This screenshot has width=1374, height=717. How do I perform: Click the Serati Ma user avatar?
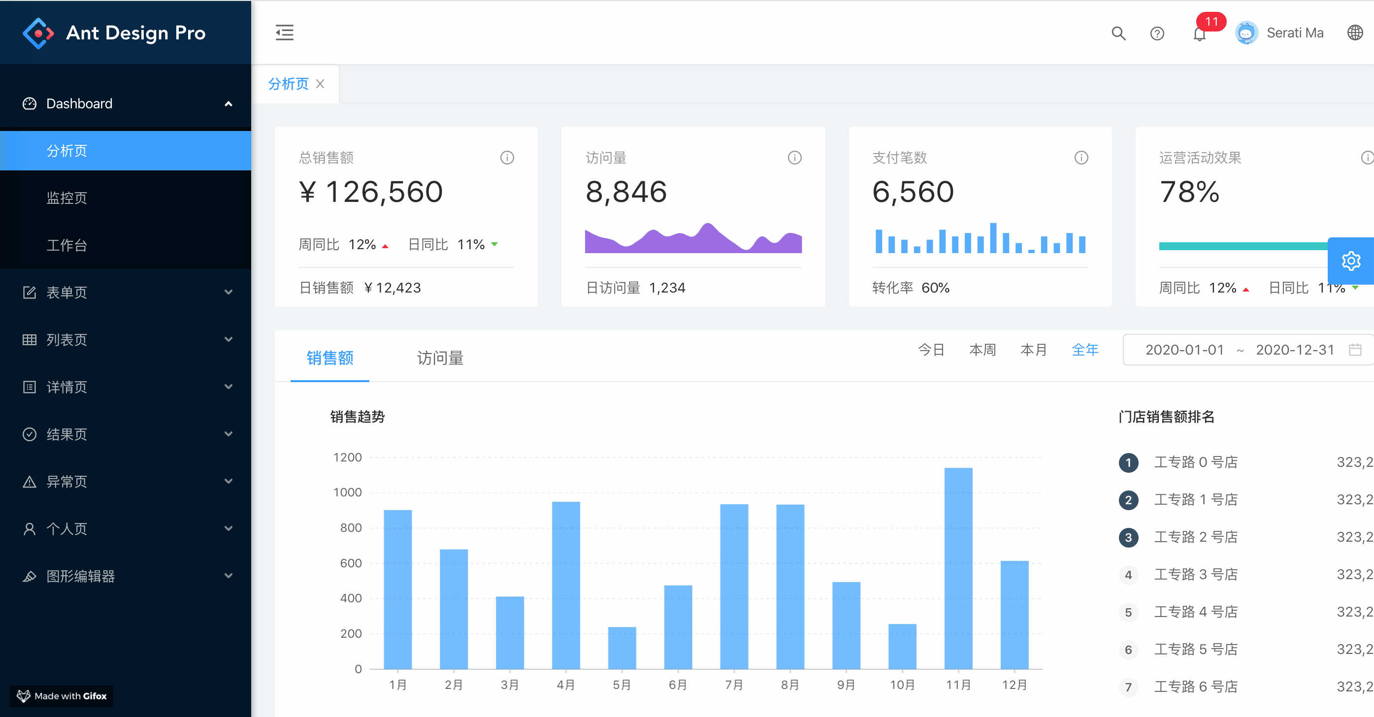[1246, 33]
